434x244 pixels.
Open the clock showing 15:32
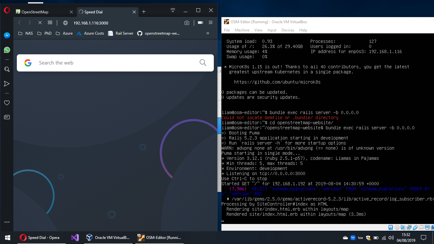point(406,237)
